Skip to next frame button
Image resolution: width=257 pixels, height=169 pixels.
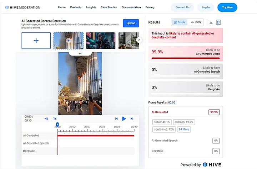pos(132,118)
